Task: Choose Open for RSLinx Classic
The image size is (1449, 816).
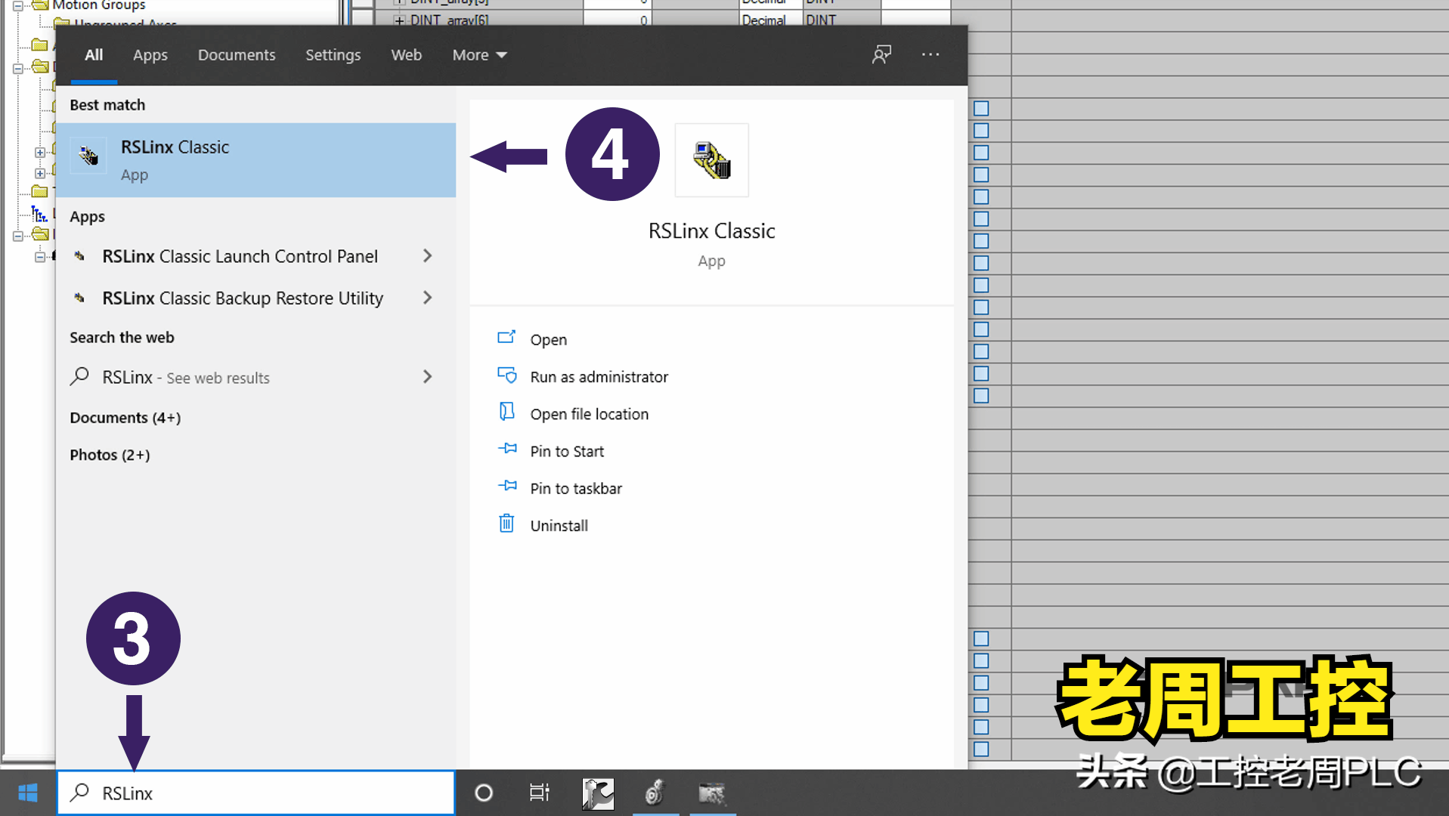Action: point(549,339)
